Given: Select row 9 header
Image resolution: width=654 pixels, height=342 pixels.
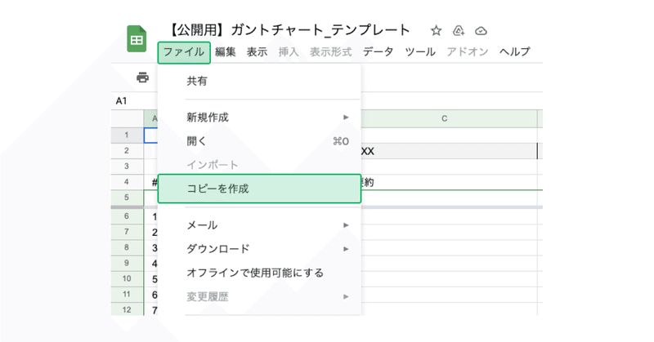Looking at the screenshot, I should coord(127,264).
